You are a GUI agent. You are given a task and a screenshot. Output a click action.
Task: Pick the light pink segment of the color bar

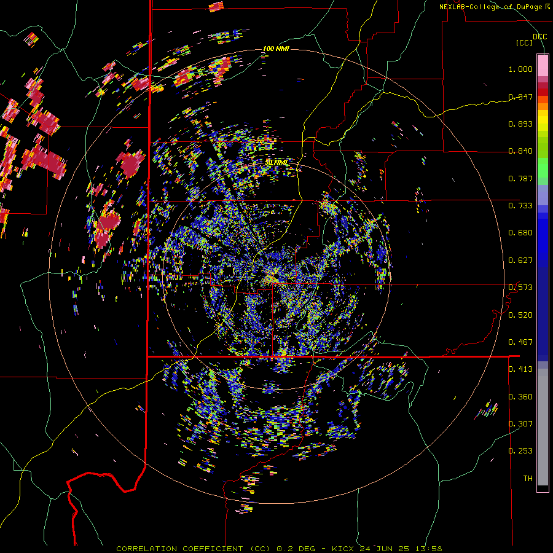[543, 65]
